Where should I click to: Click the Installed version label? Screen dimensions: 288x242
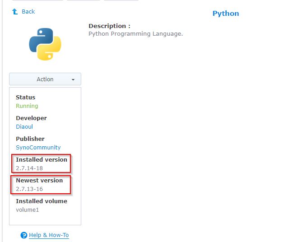coord(42,159)
